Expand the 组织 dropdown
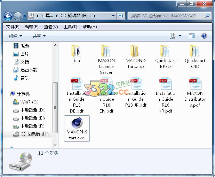Image resolution: width=215 pixels, height=177 pixels. [15, 36]
